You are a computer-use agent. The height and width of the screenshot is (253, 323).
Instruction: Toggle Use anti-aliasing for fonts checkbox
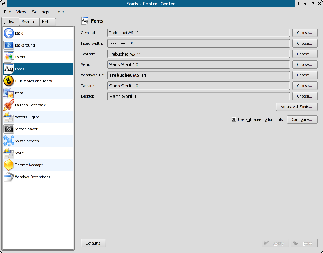[234, 119]
